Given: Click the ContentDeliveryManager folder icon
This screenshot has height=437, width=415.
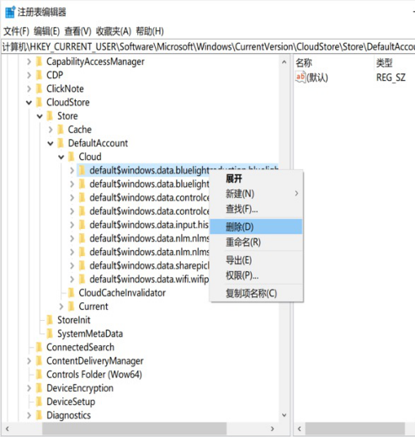Looking at the screenshot, I should (x=40, y=360).
